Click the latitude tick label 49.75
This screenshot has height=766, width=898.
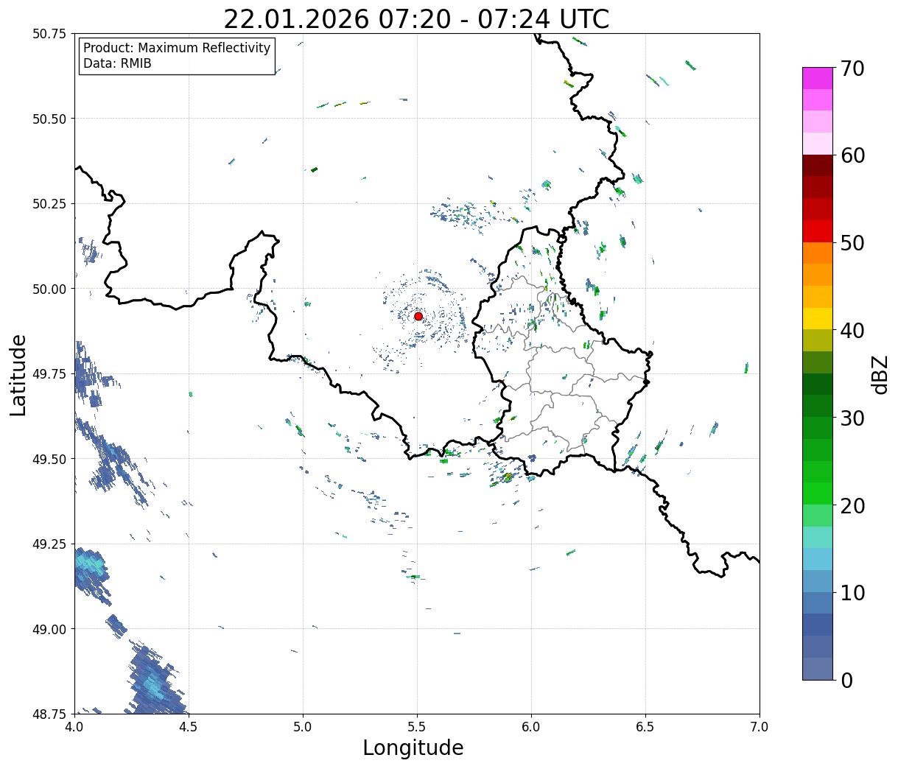point(49,374)
